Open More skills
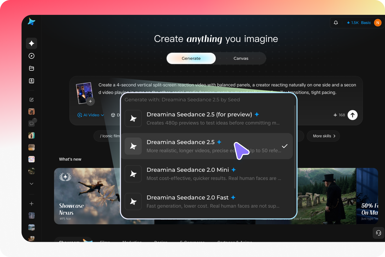 click(323, 136)
